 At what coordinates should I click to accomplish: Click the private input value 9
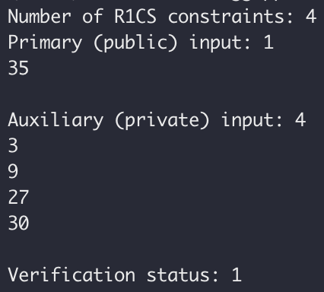[x=13, y=171]
